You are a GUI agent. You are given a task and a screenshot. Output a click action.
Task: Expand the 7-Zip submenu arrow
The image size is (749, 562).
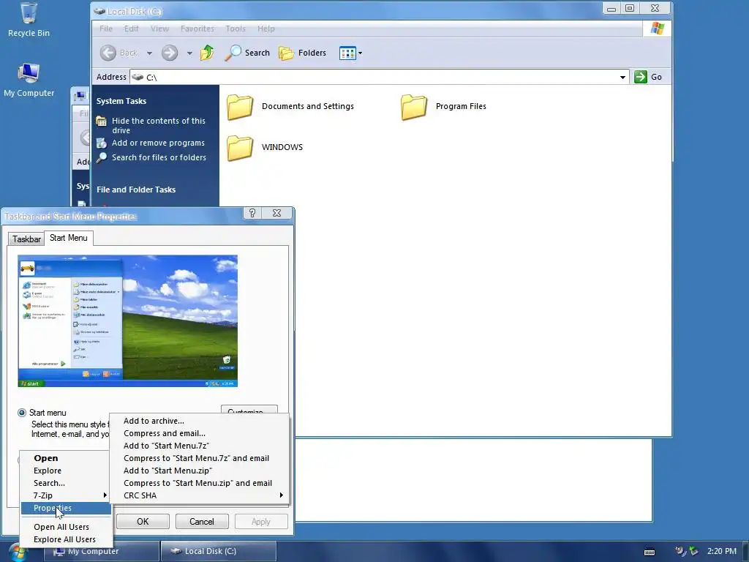point(105,495)
